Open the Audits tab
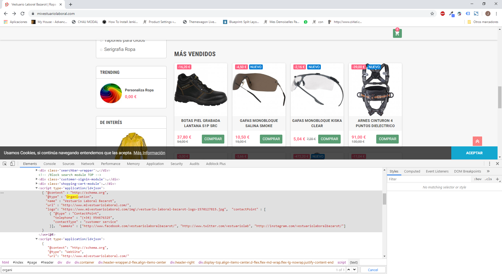 click(194, 164)
